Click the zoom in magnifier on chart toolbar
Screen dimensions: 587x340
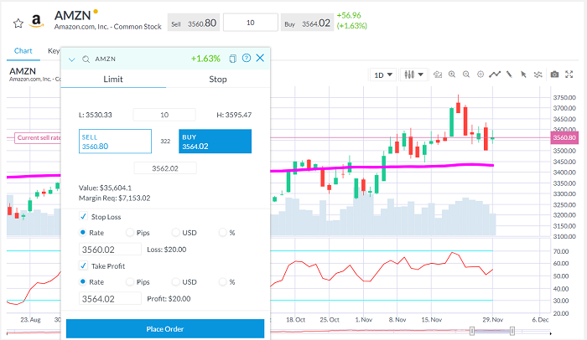tap(452, 75)
